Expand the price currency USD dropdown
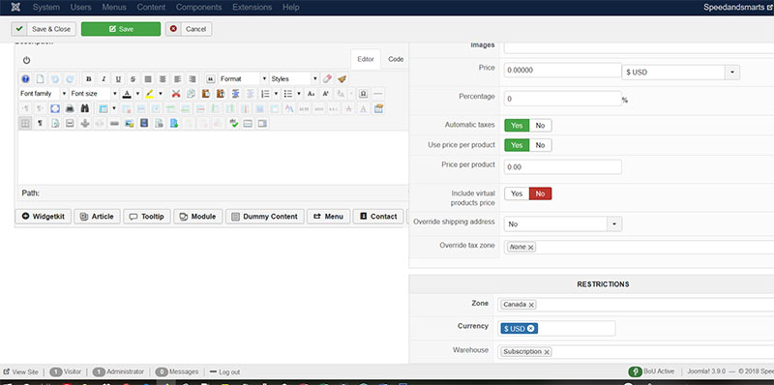The image size is (774, 385). tap(731, 72)
